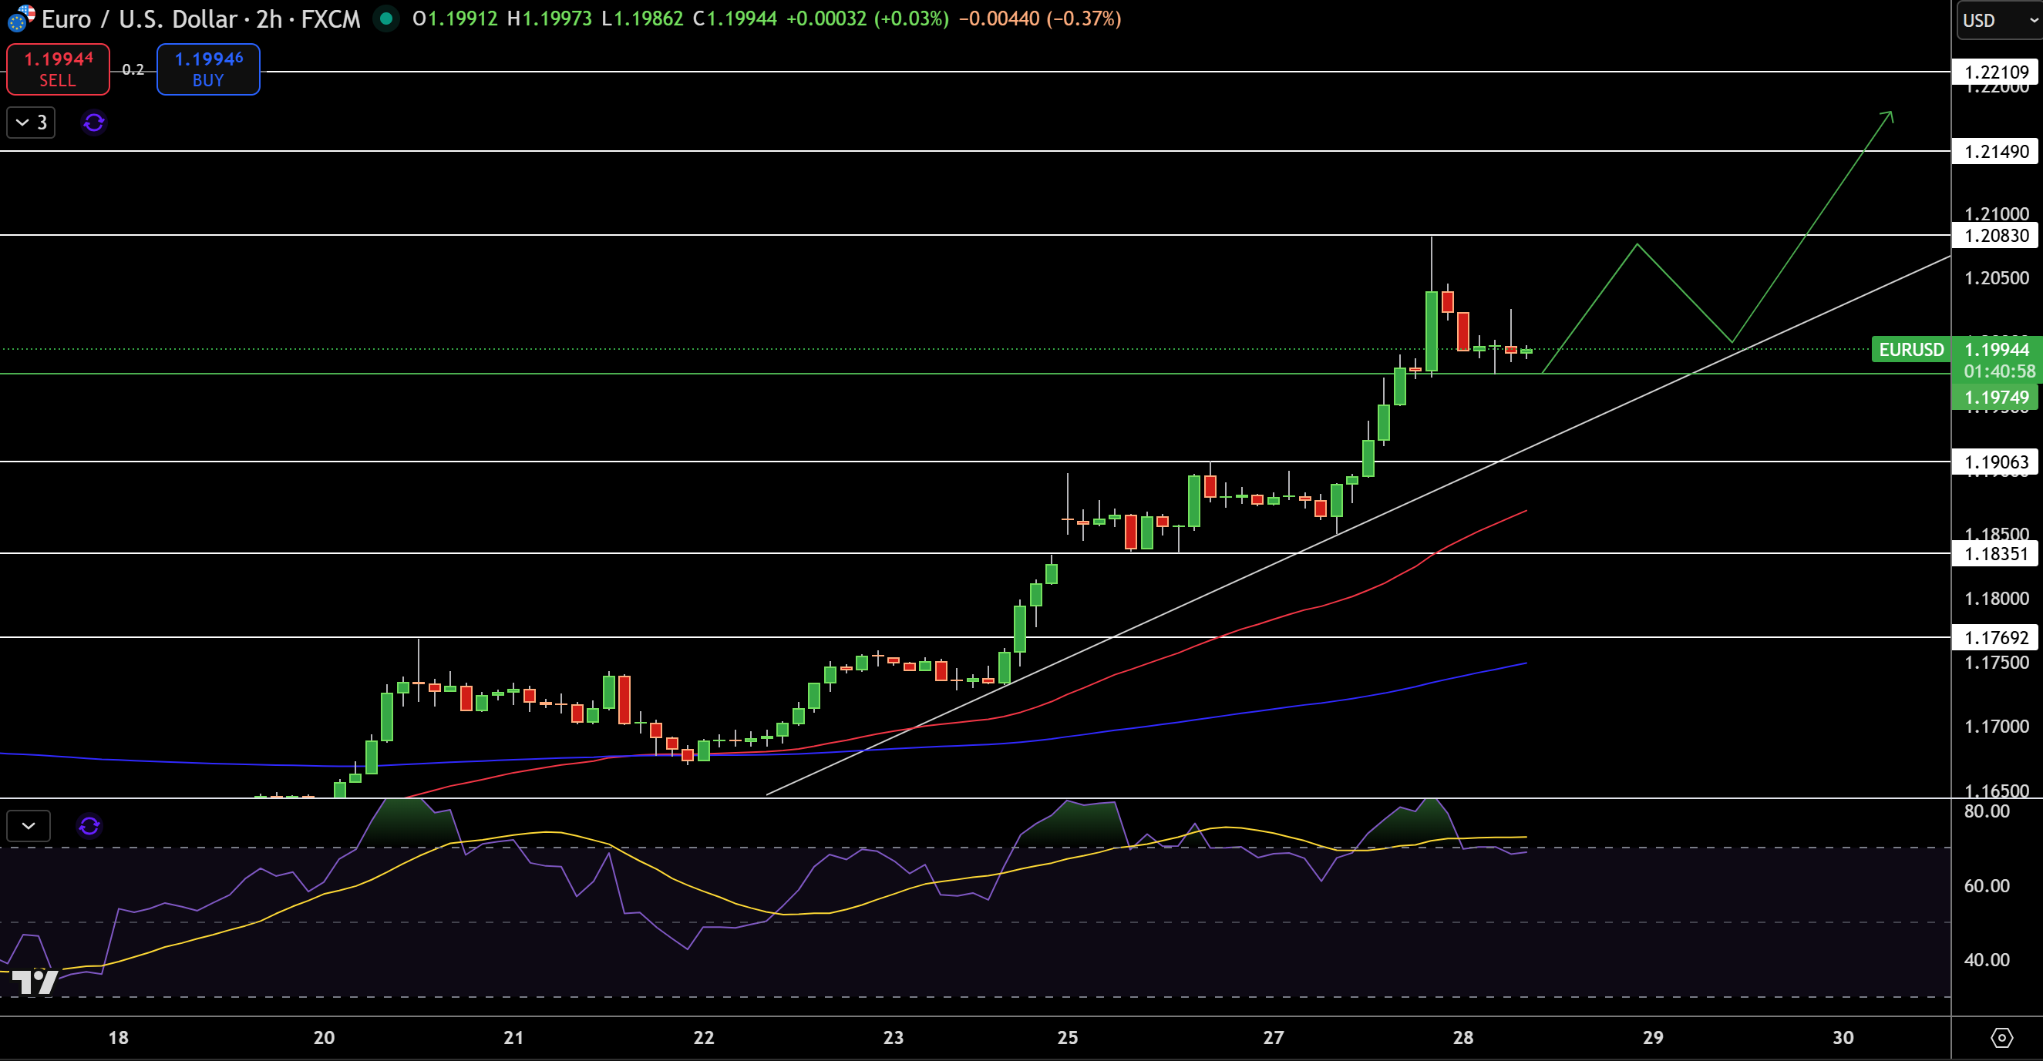Open the chart settings gear icon
This screenshot has height=1061, width=2043.
click(2002, 1037)
